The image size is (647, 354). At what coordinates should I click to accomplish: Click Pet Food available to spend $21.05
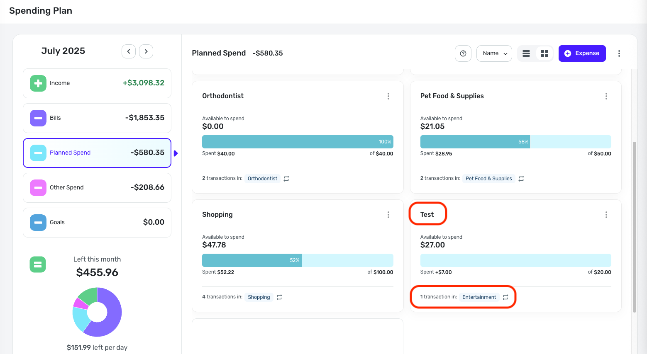[432, 126]
